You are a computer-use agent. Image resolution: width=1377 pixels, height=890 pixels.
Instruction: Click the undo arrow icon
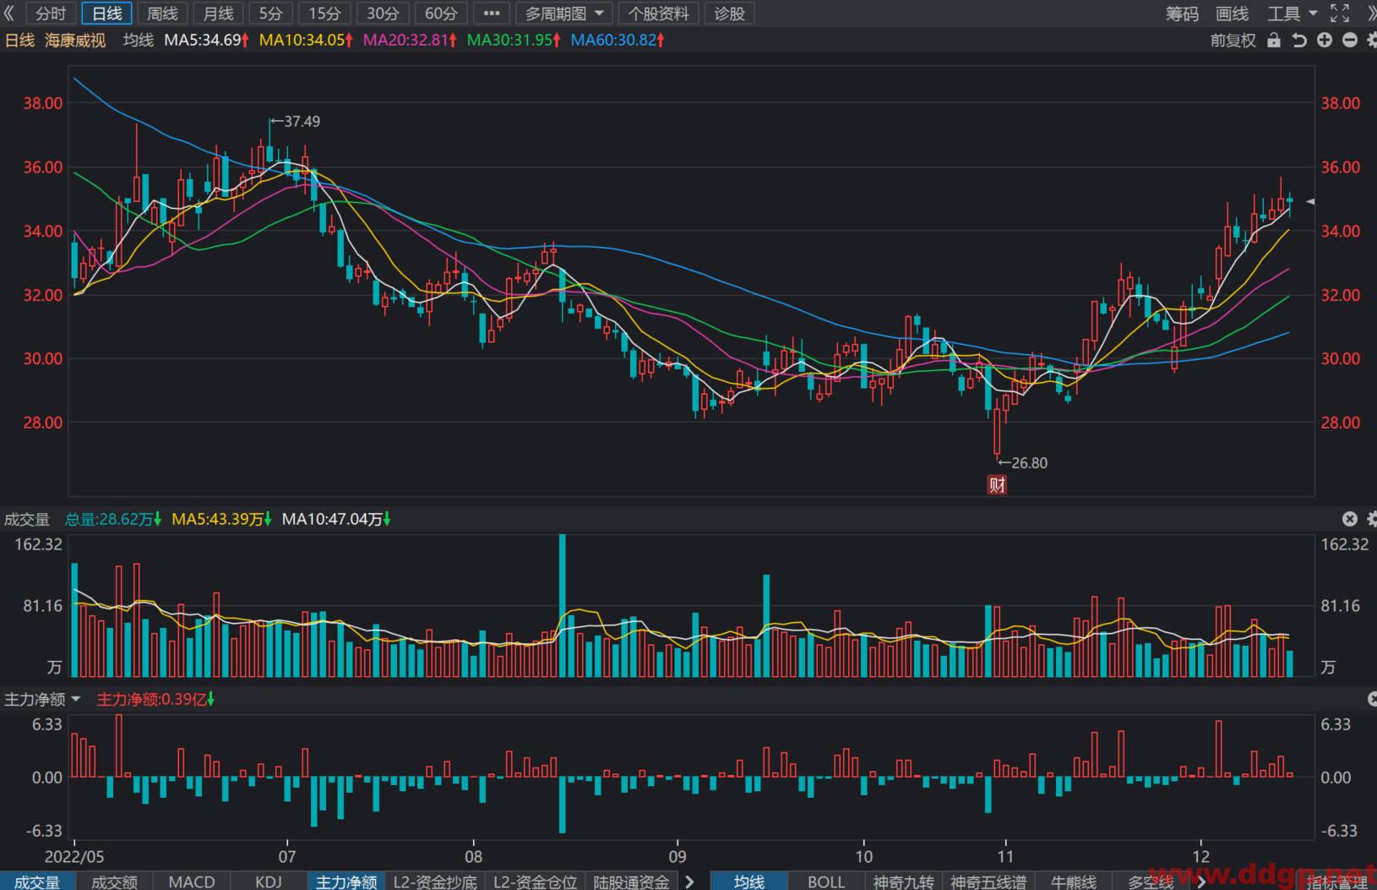(1299, 41)
